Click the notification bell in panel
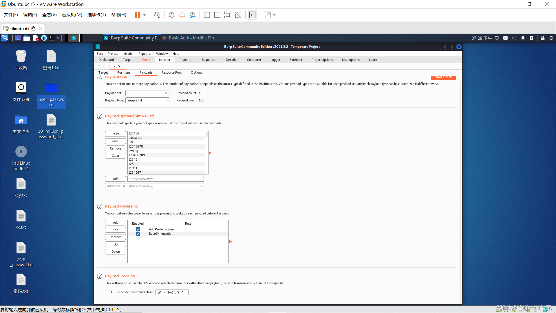Image resolution: width=556 pixels, height=313 pixels. 523,38
